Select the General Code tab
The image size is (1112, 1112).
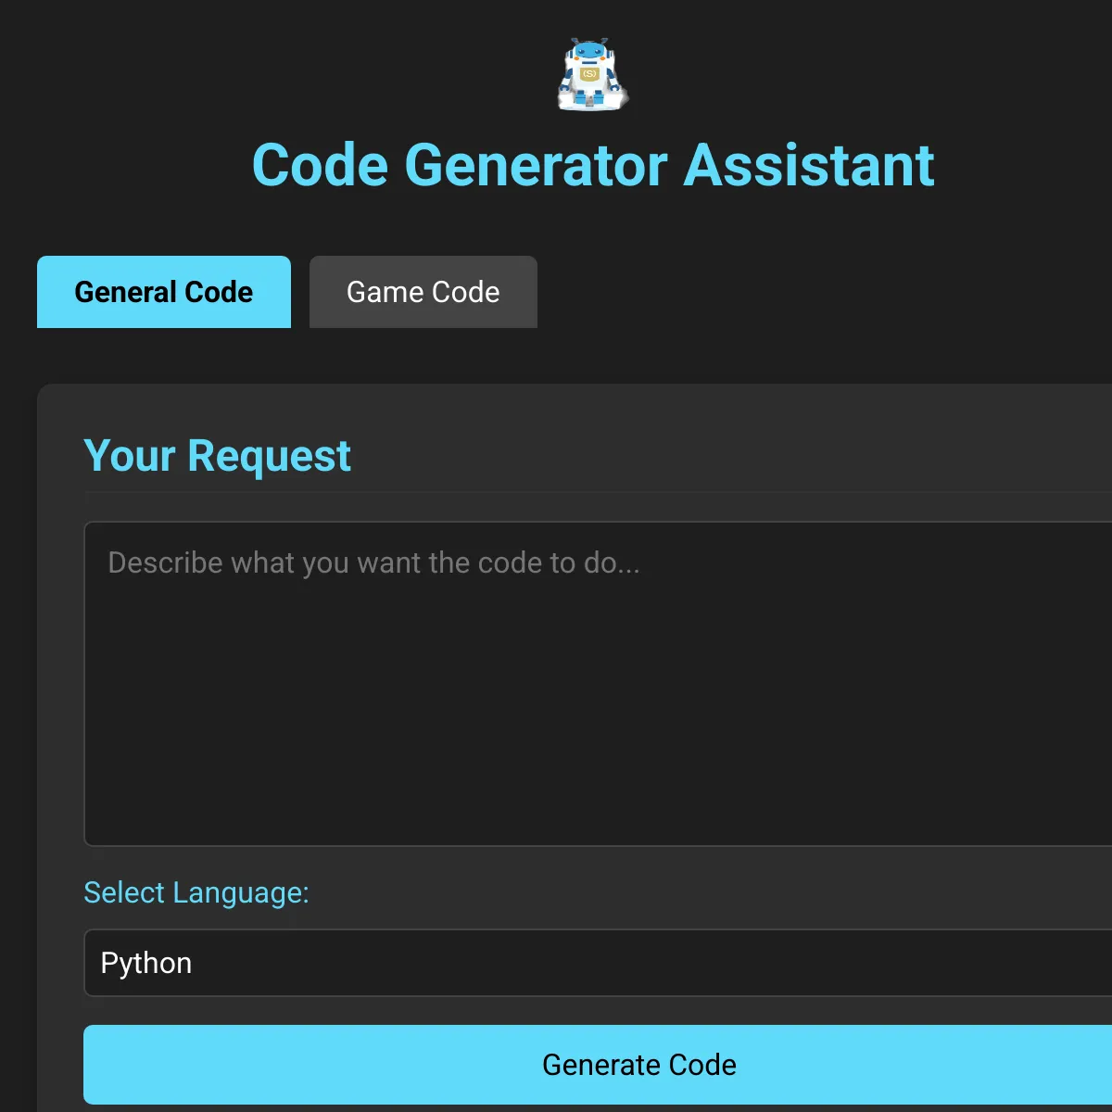pos(163,292)
